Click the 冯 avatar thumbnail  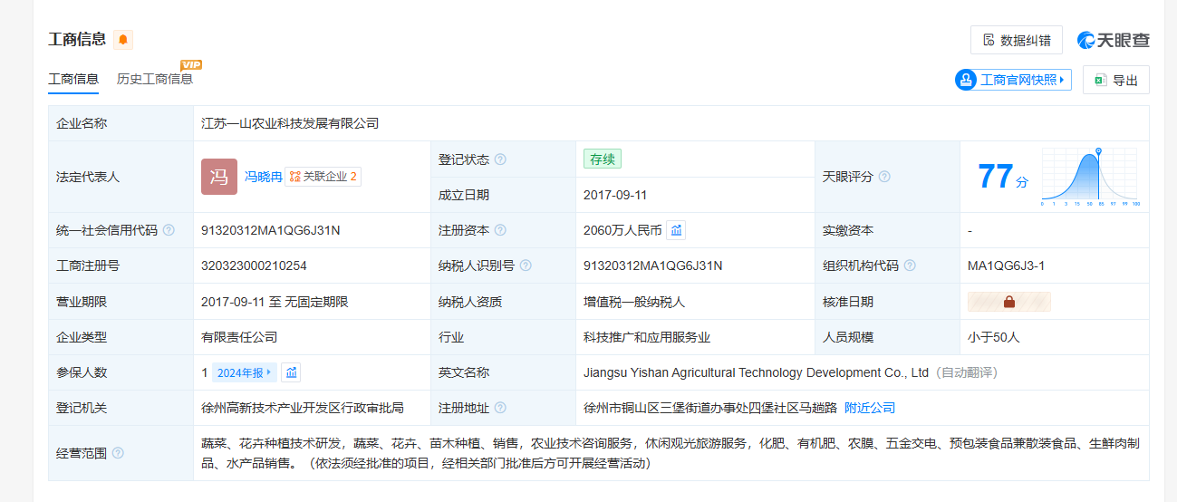[x=219, y=177]
